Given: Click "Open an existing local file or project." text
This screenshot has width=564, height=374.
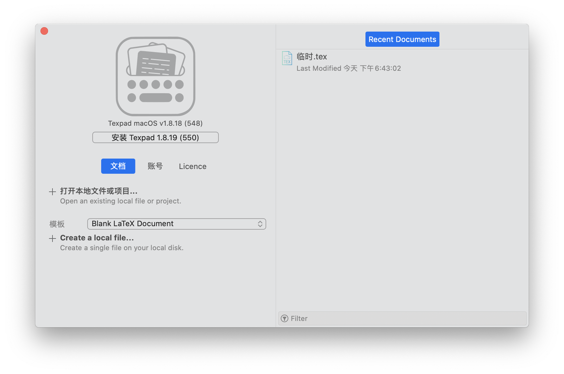Looking at the screenshot, I should point(121,201).
